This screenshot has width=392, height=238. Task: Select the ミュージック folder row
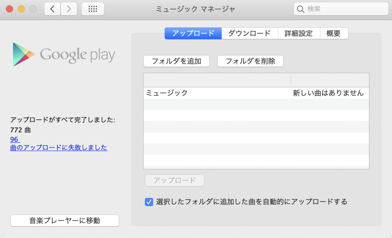point(256,93)
